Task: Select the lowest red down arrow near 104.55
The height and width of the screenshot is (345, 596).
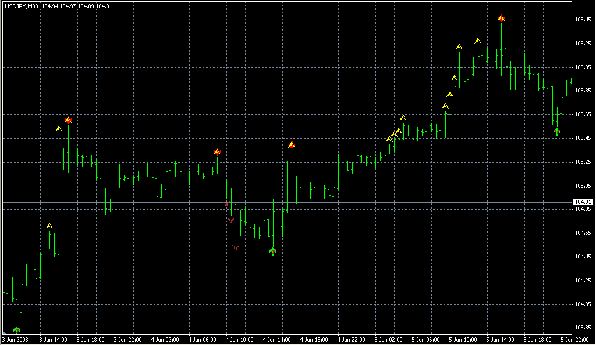Action: click(236, 247)
